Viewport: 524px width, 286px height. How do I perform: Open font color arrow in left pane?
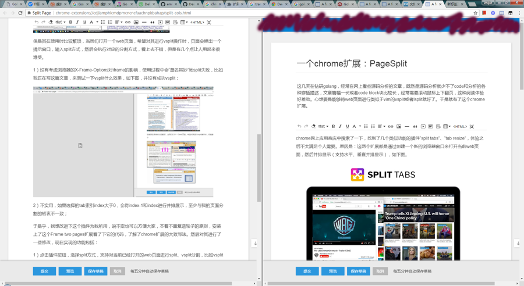tap(97, 22)
